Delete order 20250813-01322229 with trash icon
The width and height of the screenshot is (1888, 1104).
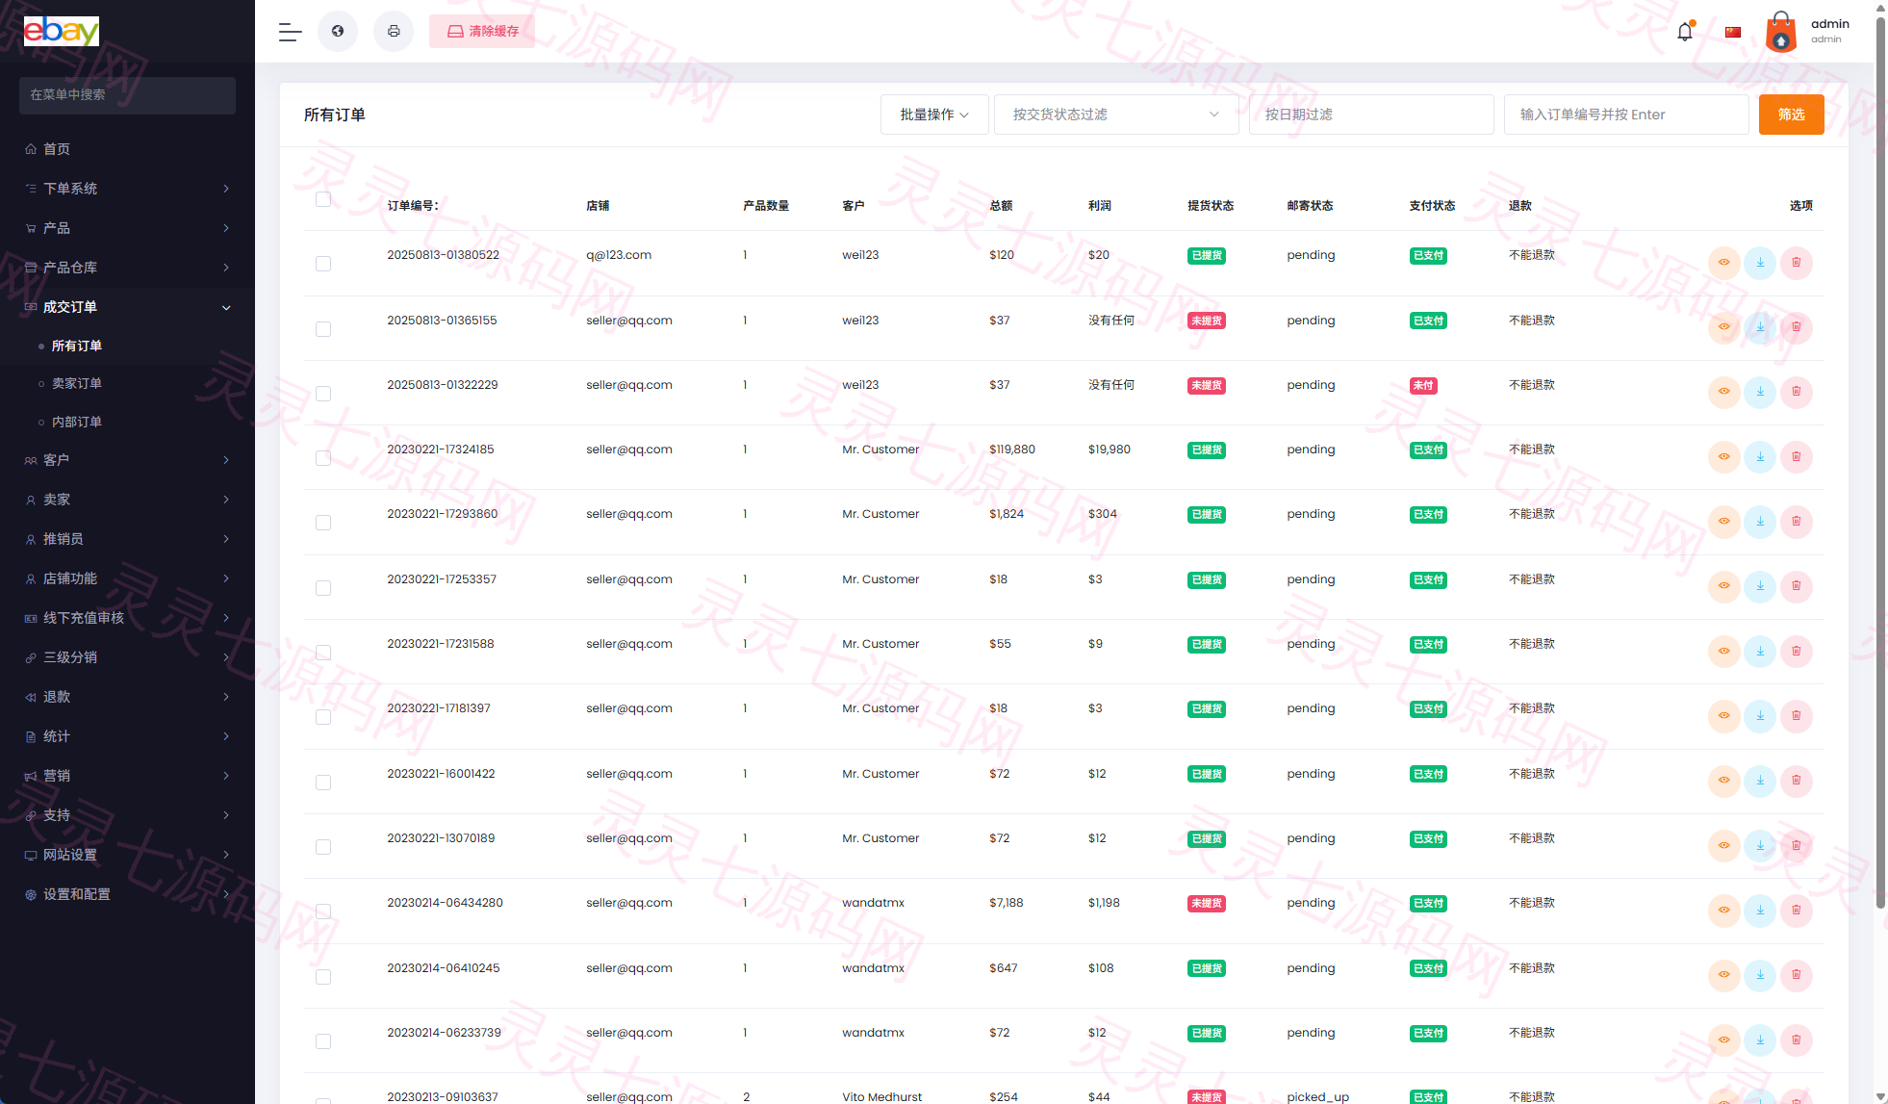1796,392
